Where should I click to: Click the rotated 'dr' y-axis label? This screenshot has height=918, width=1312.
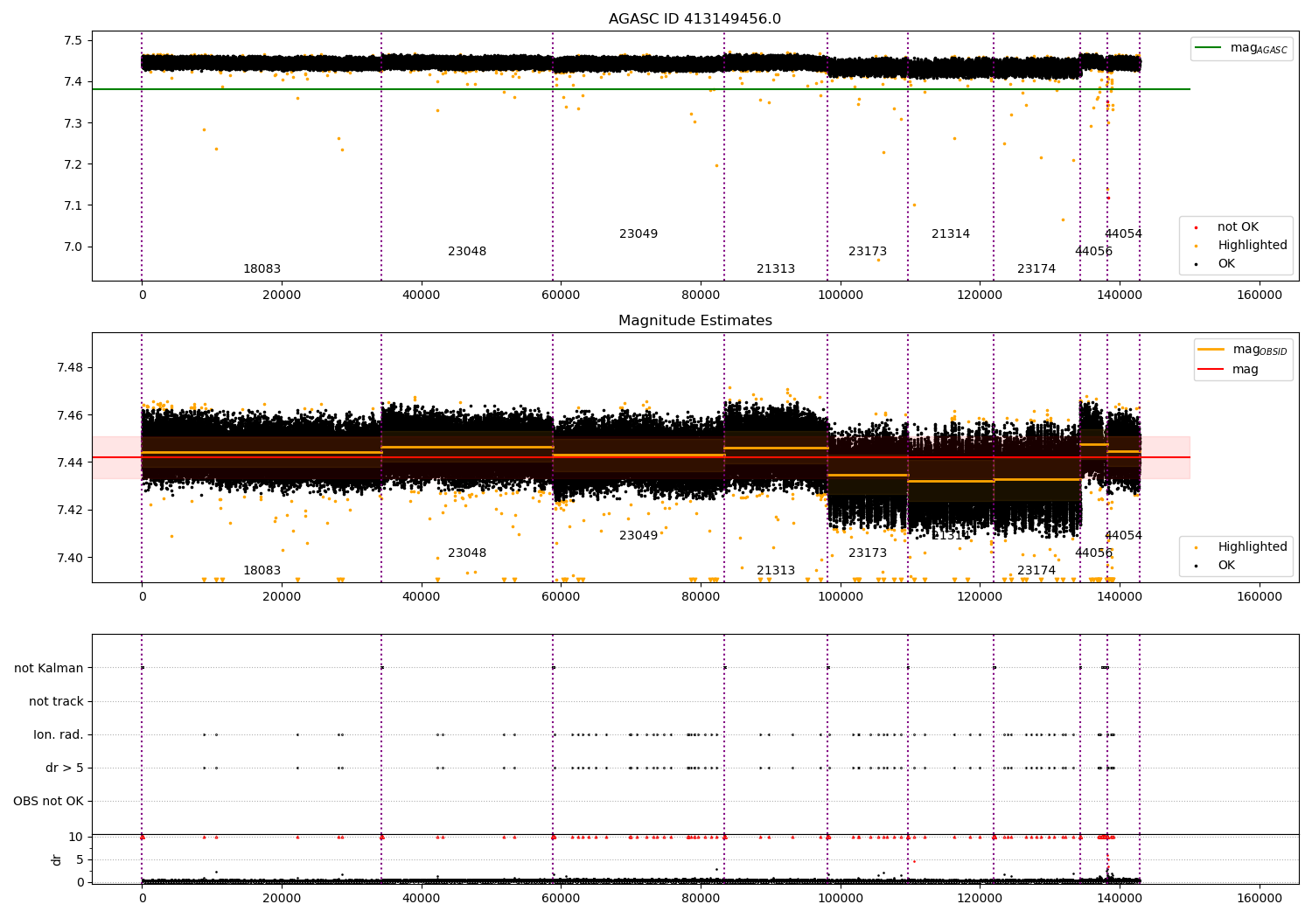tap(57, 860)
